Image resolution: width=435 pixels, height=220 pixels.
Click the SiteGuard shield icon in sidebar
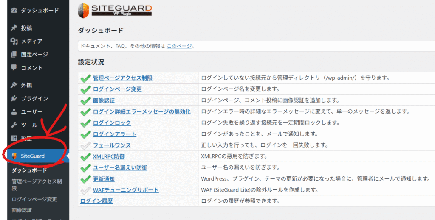click(x=14, y=156)
